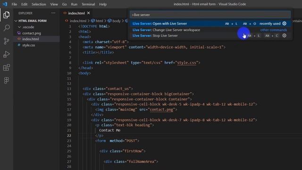Open the Go menu
302x170 pixels.
tap(64, 4)
